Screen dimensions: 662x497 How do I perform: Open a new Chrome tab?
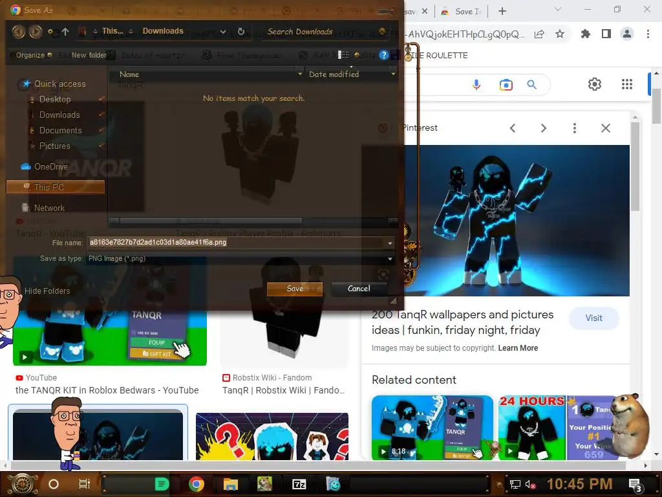502,12
